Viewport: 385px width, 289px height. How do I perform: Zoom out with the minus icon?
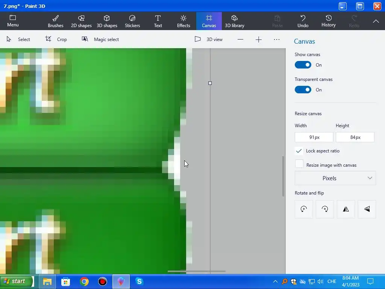[x=240, y=40]
